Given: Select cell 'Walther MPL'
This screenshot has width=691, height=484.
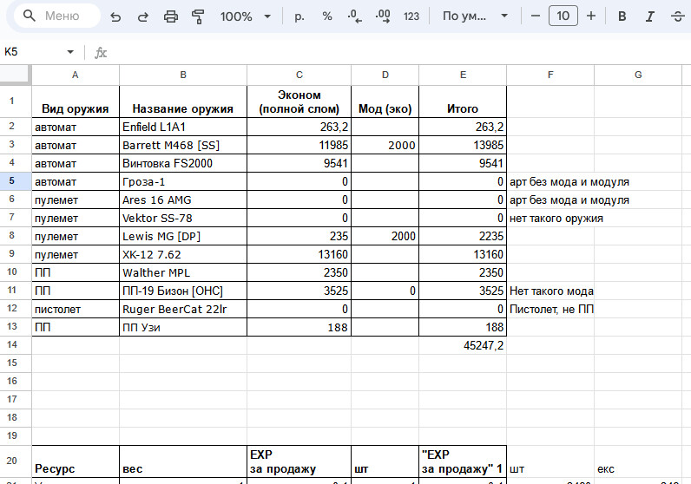Looking at the screenshot, I should pos(183,272).
